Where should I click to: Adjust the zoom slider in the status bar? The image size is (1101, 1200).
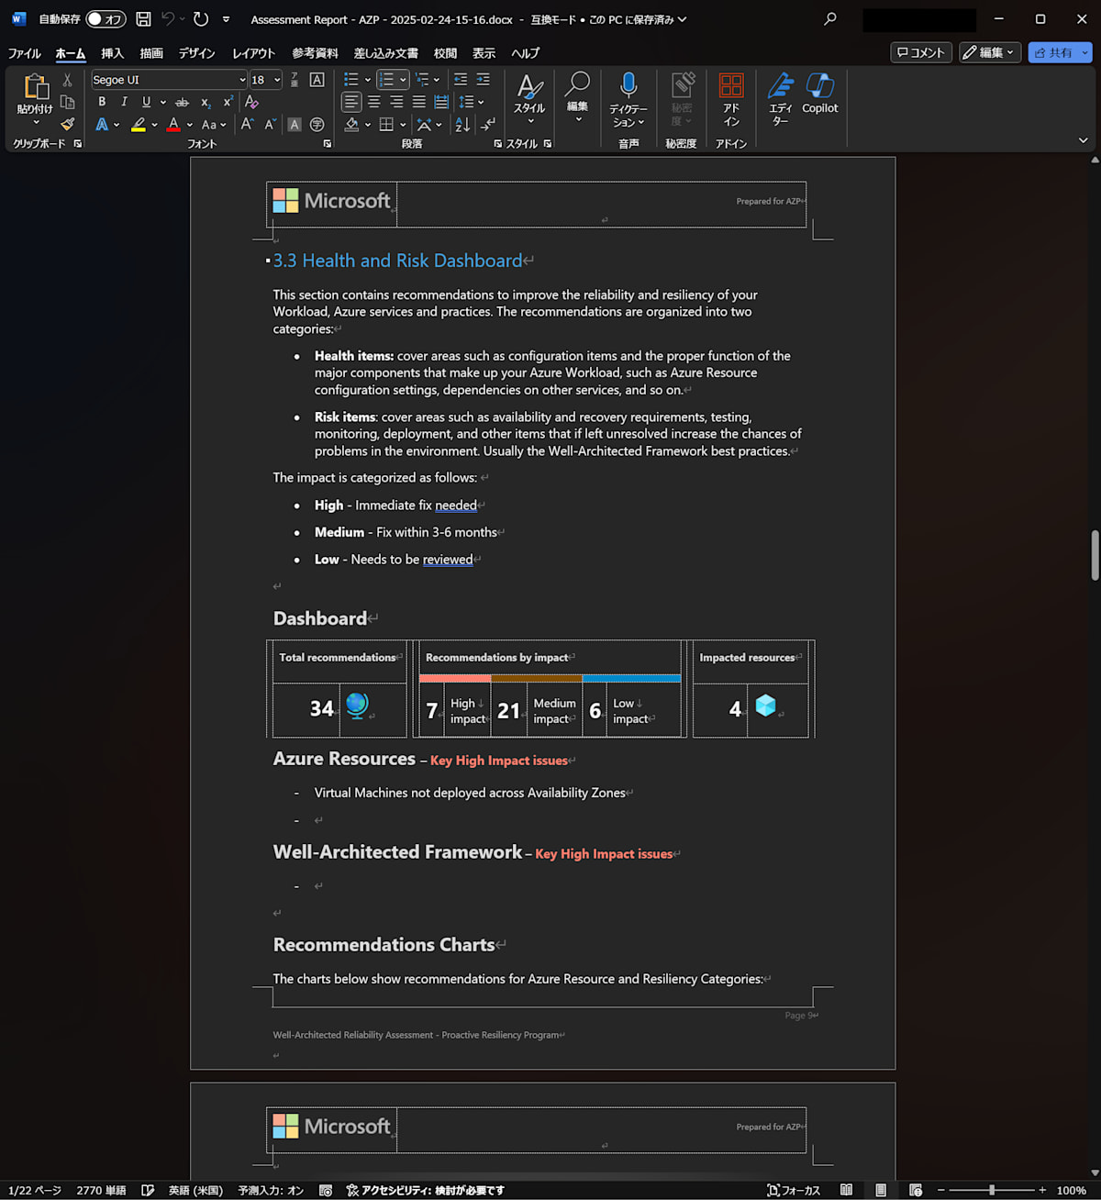tap(992, 1190)
